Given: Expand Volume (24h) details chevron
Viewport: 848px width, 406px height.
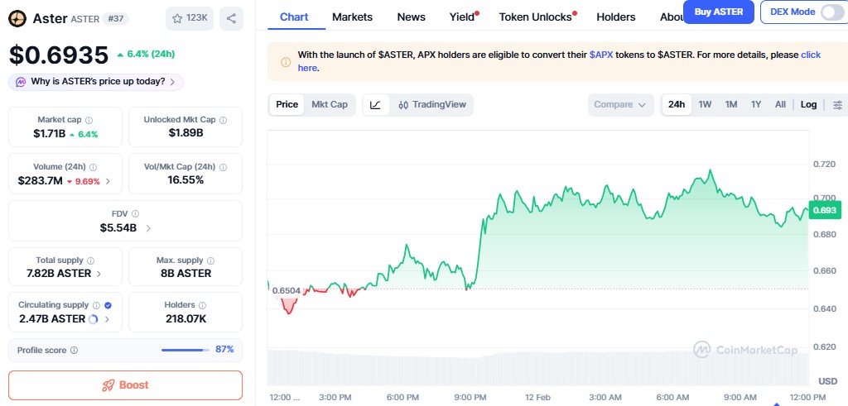Looking at the screenshot, I should click(108, 181).
